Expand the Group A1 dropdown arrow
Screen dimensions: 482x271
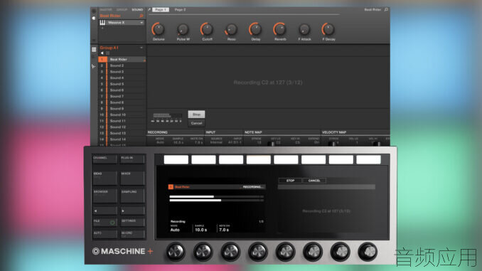[x=141, y=48]
